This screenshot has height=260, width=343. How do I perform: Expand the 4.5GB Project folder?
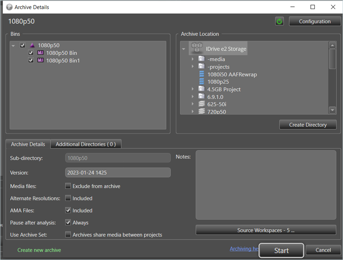(x=192, y=89)
